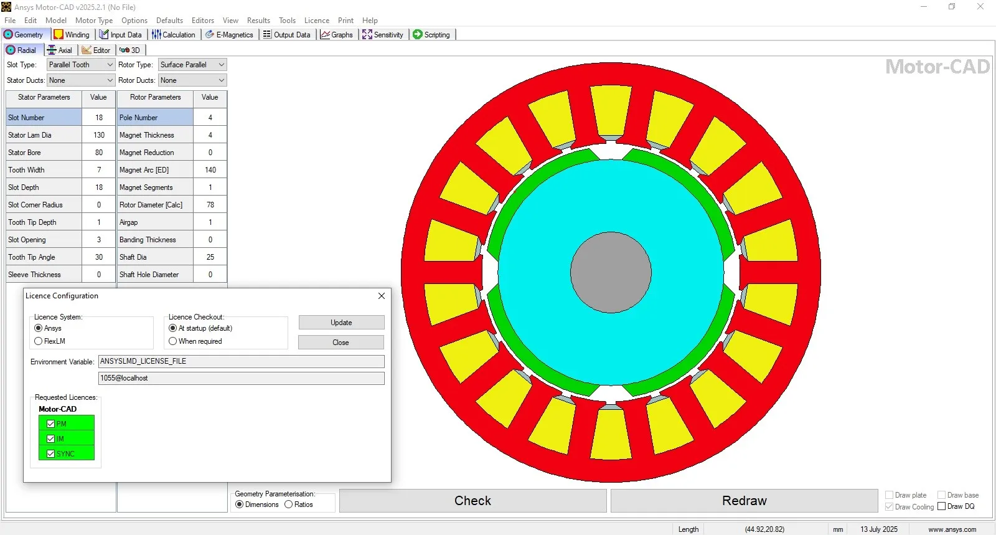Open the geometry Editor icon

coord(87,50)
